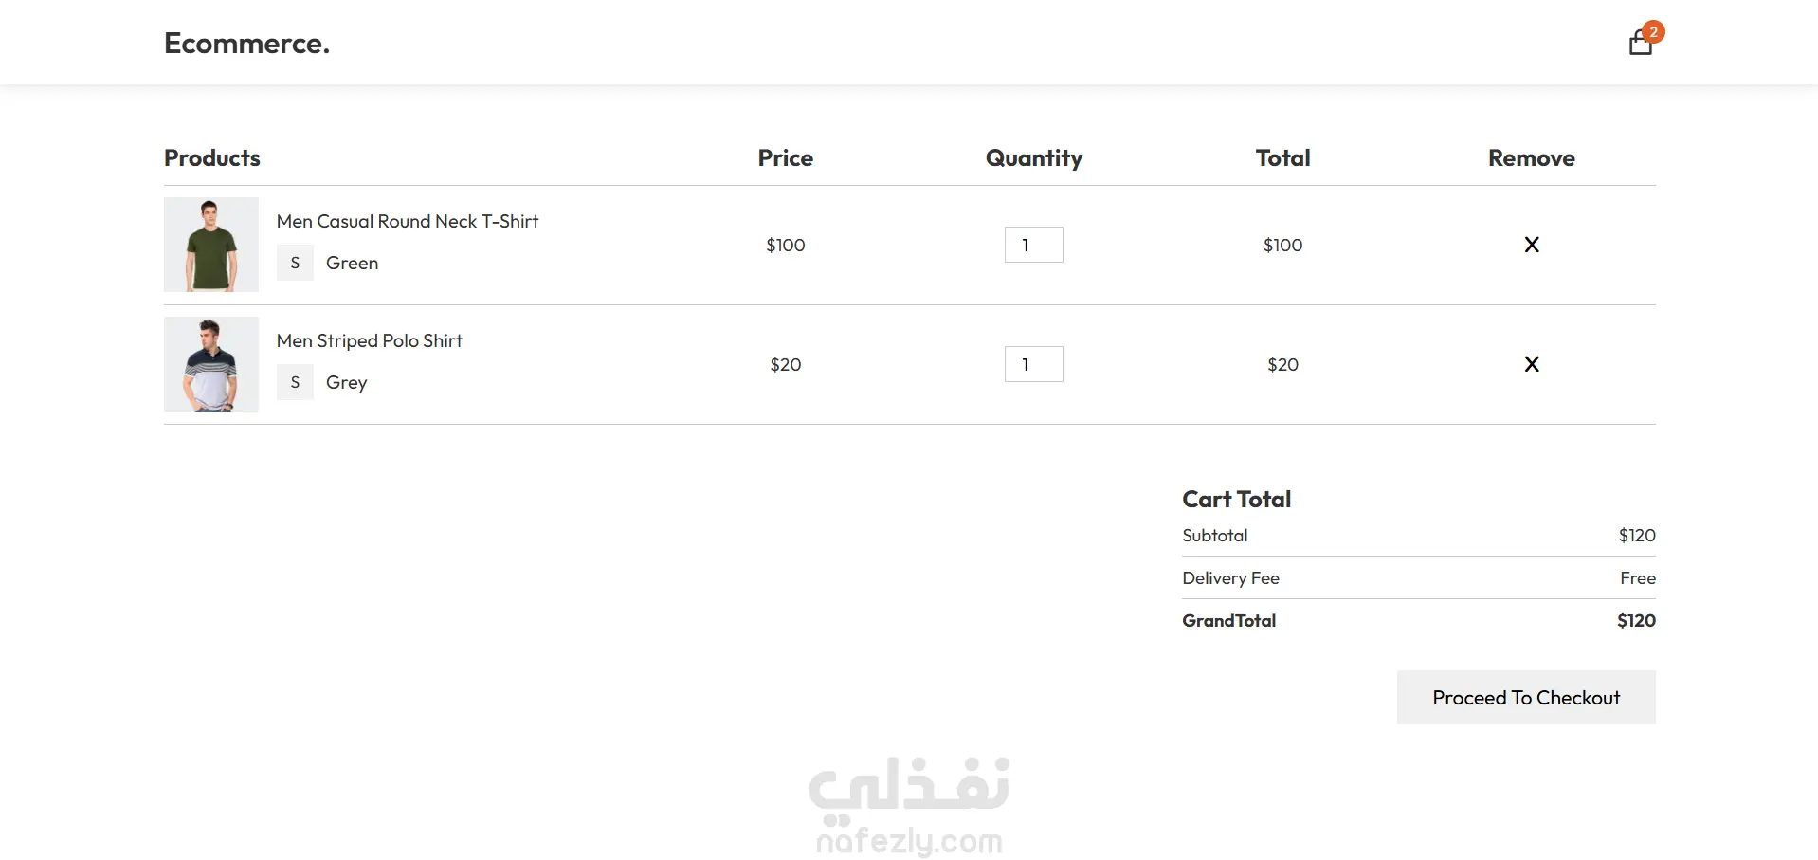Image resolution: width=1818 pixels, height=860 pixels.
Task: Click size S tag of Polo Shirt
Action: 295,382
